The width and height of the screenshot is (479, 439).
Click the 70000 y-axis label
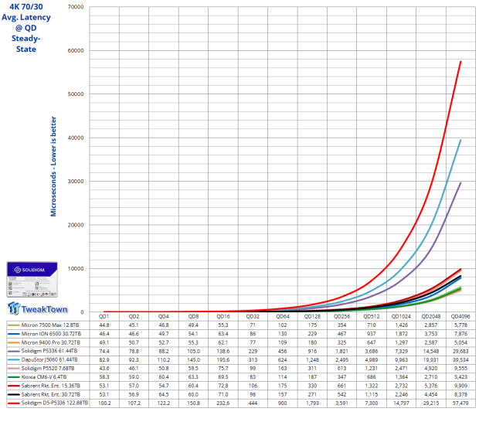[x=76, y=7]
